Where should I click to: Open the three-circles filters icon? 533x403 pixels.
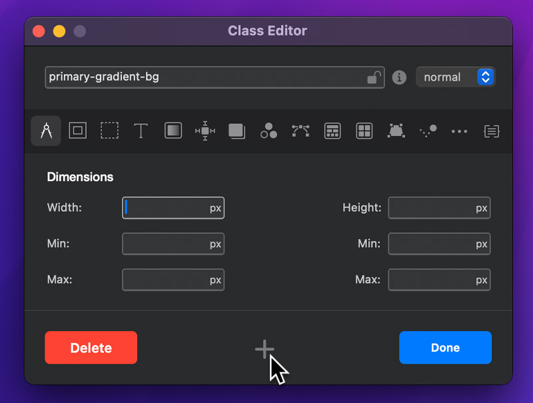tap(268, 131)
